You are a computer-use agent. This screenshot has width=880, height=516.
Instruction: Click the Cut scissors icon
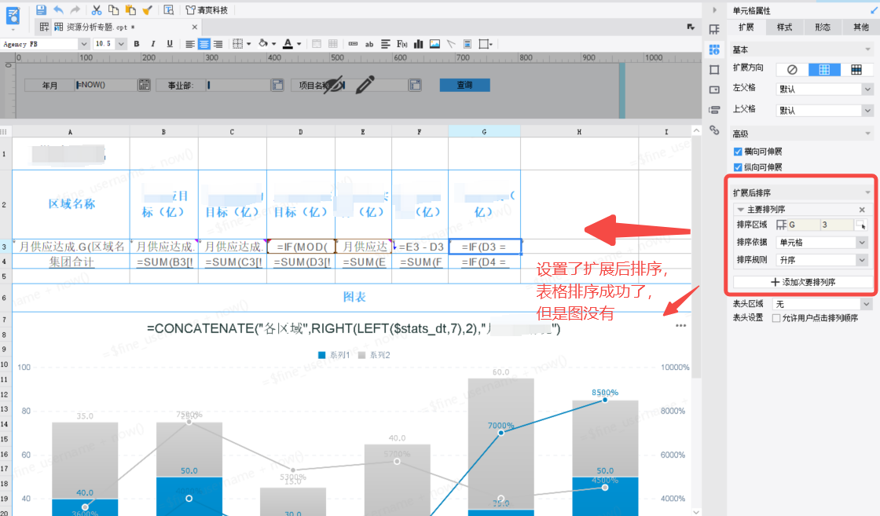(x=97, y=9)
